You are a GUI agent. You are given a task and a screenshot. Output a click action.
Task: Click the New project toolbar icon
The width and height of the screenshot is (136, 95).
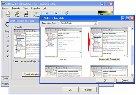tap(8, 13)
